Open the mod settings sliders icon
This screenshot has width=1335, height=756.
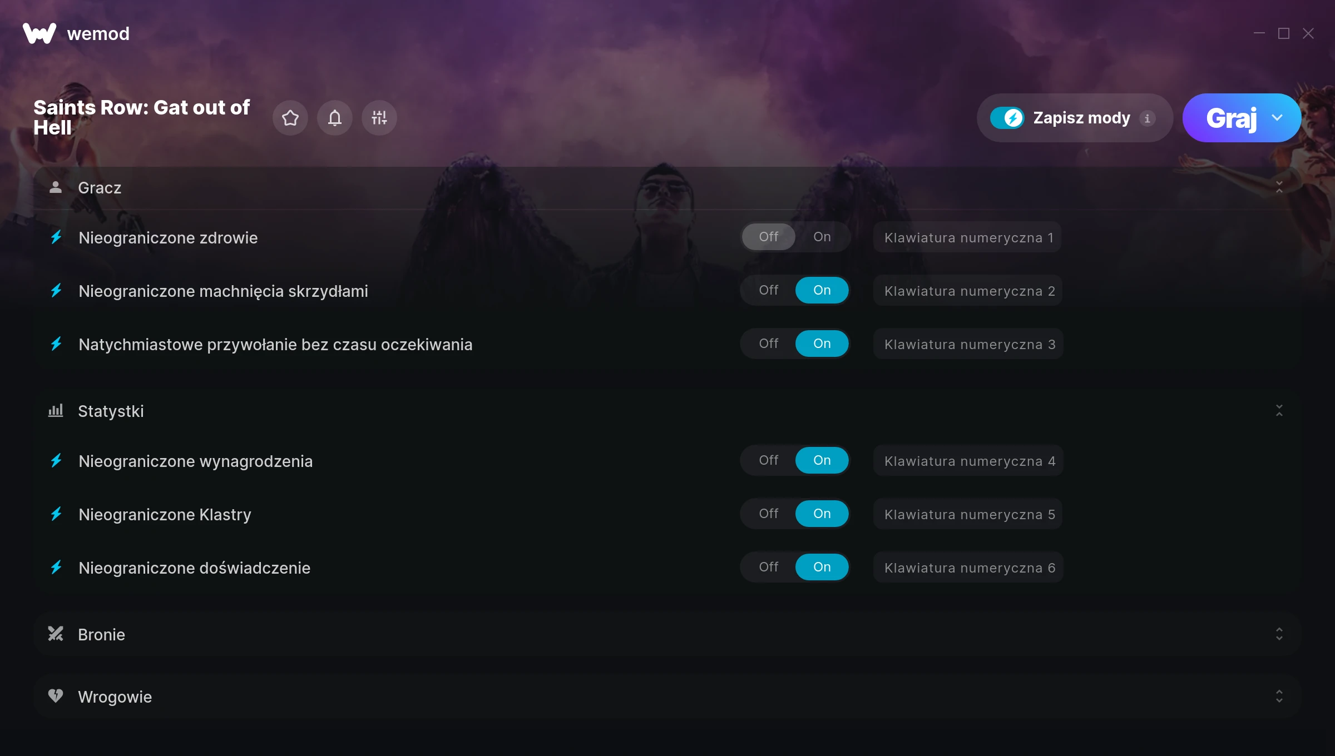click(379, 118)
